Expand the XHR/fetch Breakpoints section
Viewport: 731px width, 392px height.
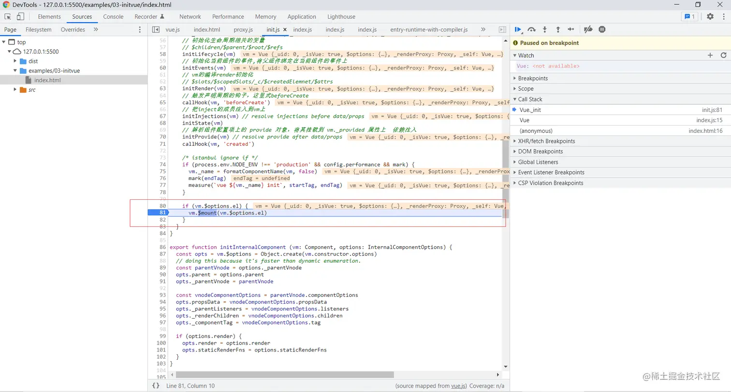[546, 141]
